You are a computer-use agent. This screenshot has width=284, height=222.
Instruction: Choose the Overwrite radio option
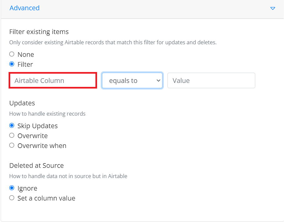[12, 135]
